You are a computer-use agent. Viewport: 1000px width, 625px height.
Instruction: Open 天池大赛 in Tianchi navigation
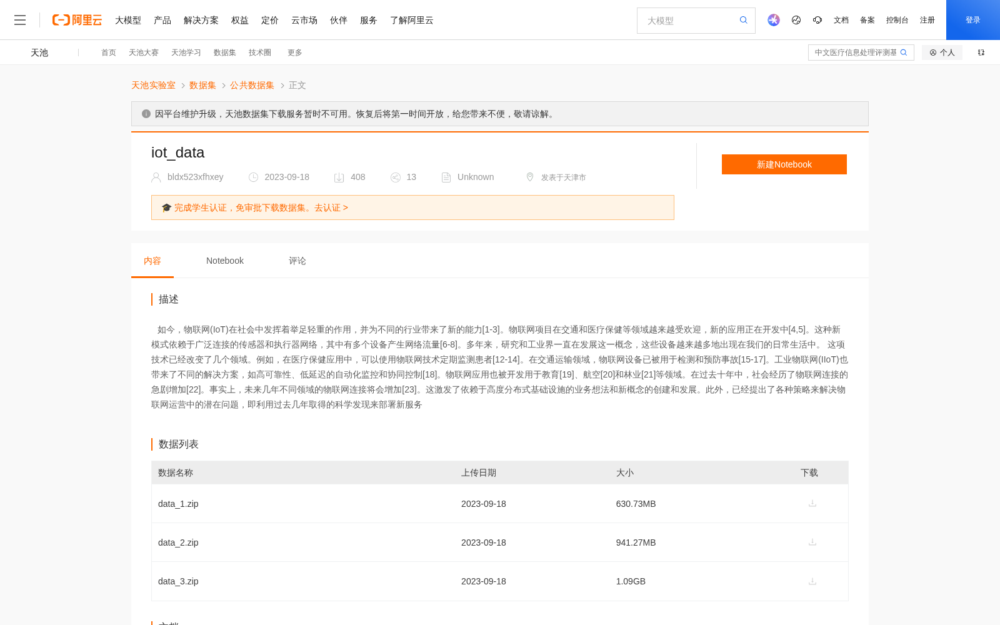144,52
